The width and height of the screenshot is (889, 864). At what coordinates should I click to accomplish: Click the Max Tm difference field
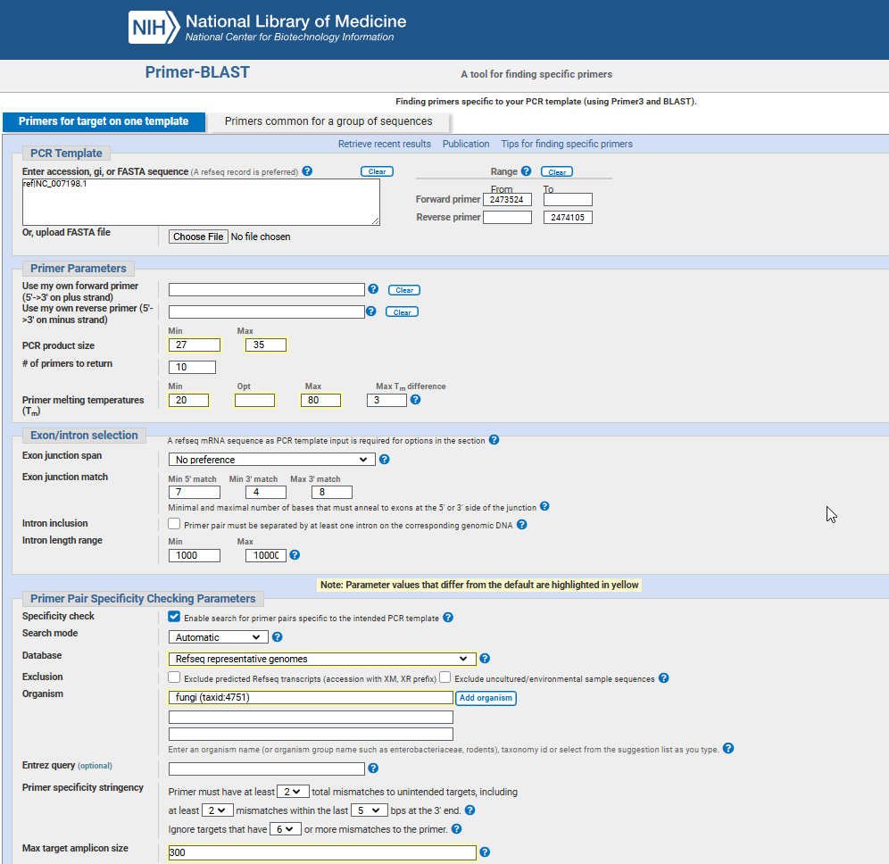pyautogui.click(x=386, y=400)
